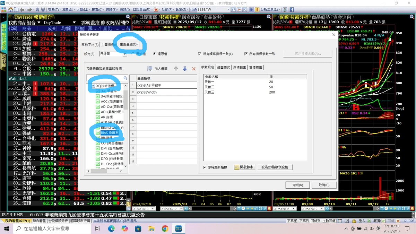The height and width of the screenshot is (234, 416).
Task: Click the Facebook icon in toolbar
Action: pyautogui.click(x=292, y=9)
